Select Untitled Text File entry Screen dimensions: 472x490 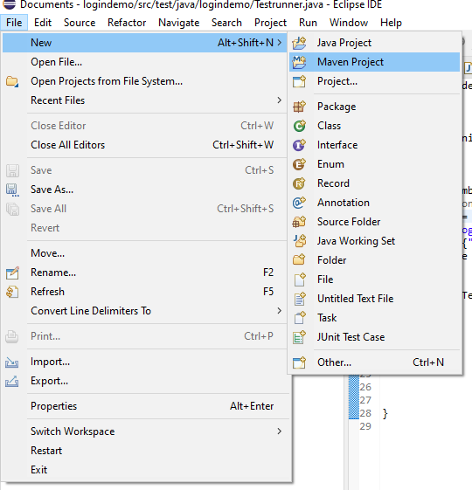(x=374, y=299)
